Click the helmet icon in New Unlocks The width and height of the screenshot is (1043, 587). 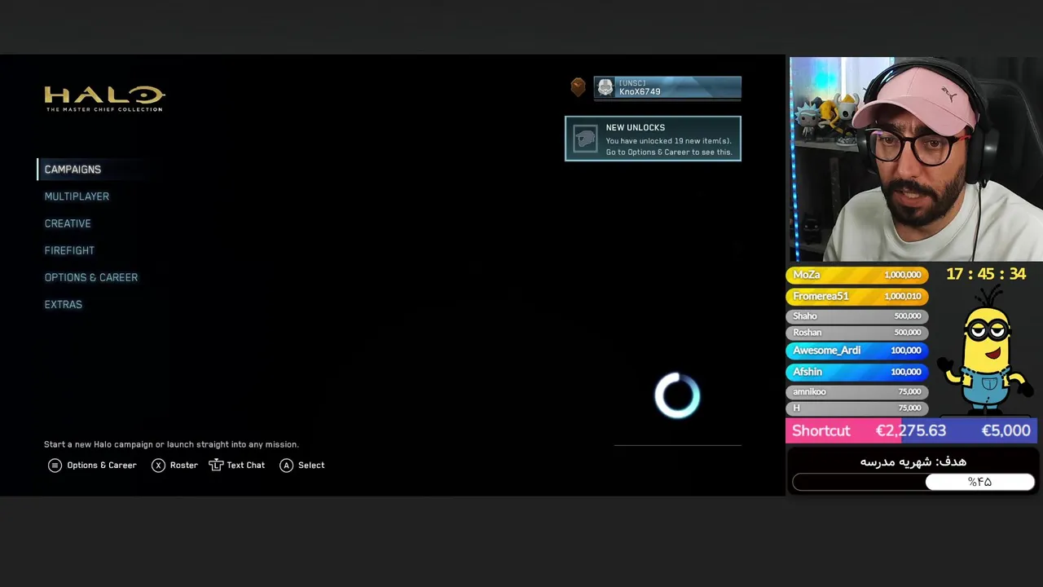pyautogui.click(x=585, y=139)
